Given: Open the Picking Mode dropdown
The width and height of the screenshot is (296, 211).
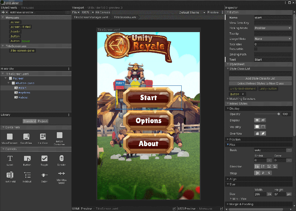Looking at the screenshot, I should [273, 28].
